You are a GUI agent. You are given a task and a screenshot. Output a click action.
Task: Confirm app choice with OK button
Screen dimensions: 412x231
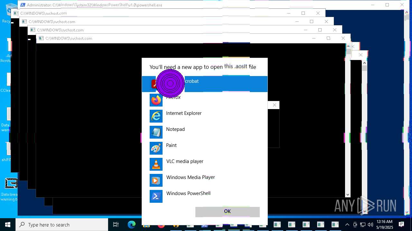[x=228, y=212]
